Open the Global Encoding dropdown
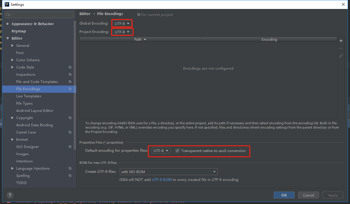The image size is (350, 204). pos(122,23)
